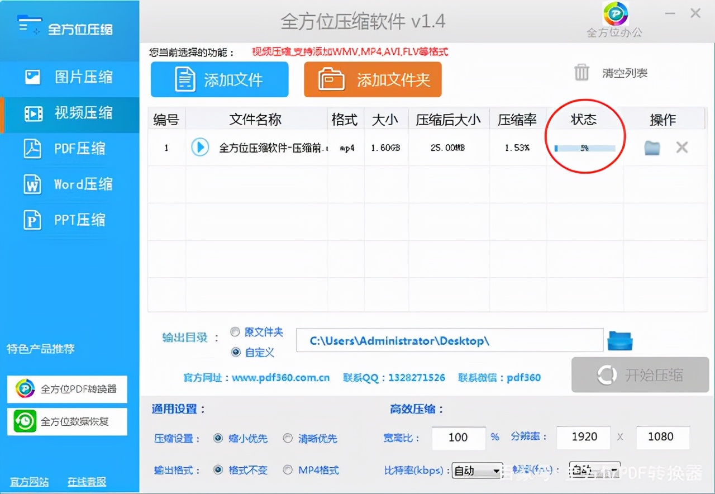Viewport: 715px width, 494px height.
Task: Click the resolution width field 1920
Action: pos(584,437)
